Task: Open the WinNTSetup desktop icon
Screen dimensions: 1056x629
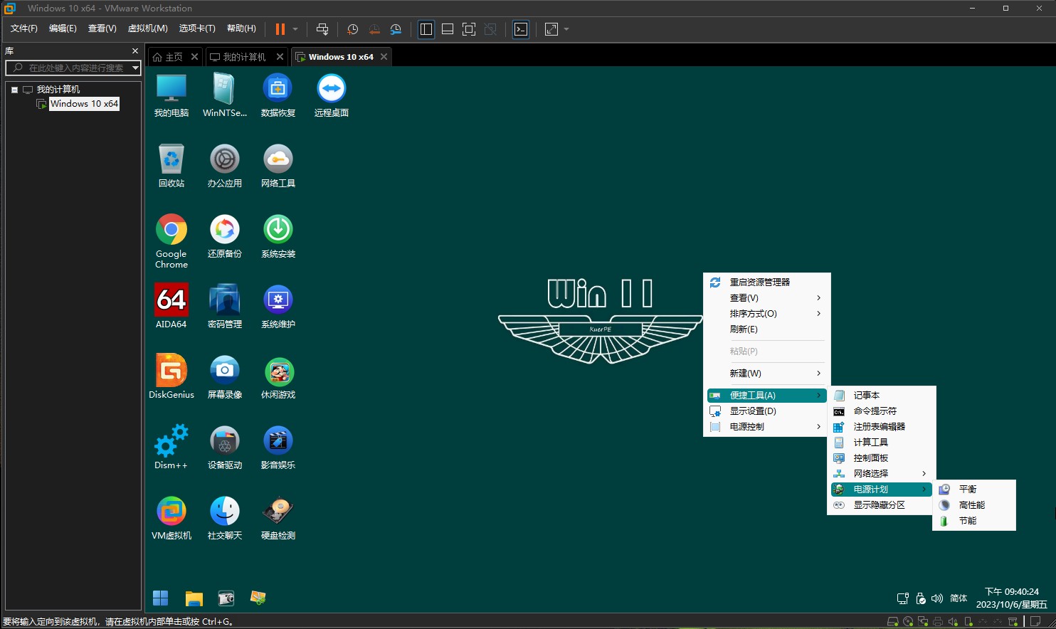Action: pos(225,95)
